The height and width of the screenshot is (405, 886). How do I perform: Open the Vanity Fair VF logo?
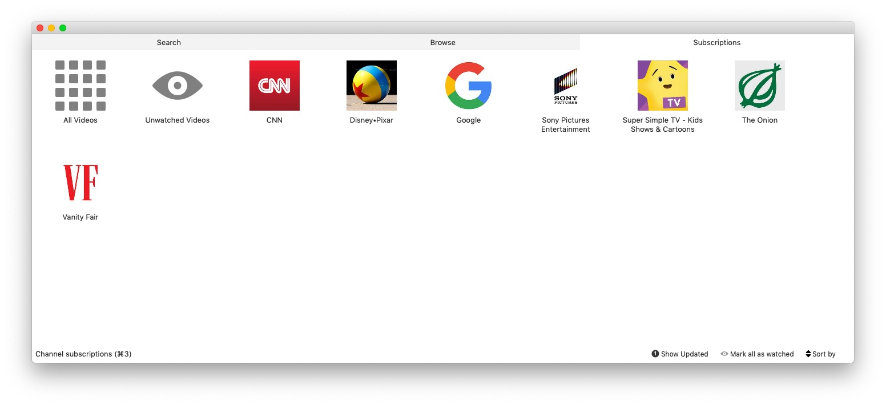(x=80, y=183)
